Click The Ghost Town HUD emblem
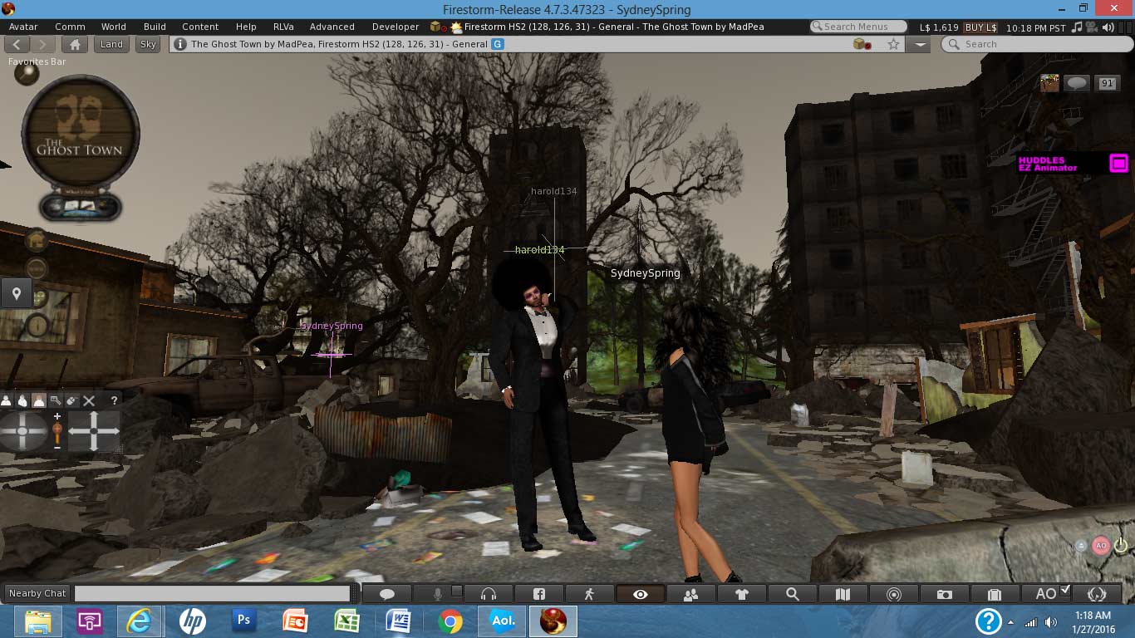Screen dimensions: 1135x638 (x=80, y=134)
